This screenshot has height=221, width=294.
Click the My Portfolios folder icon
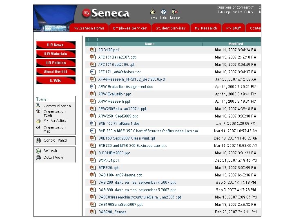38,121
